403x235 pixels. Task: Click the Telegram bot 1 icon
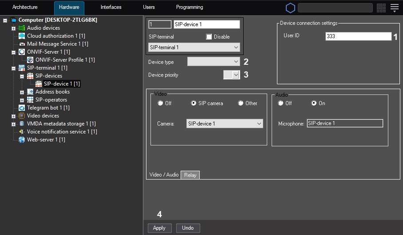point(22,108)
